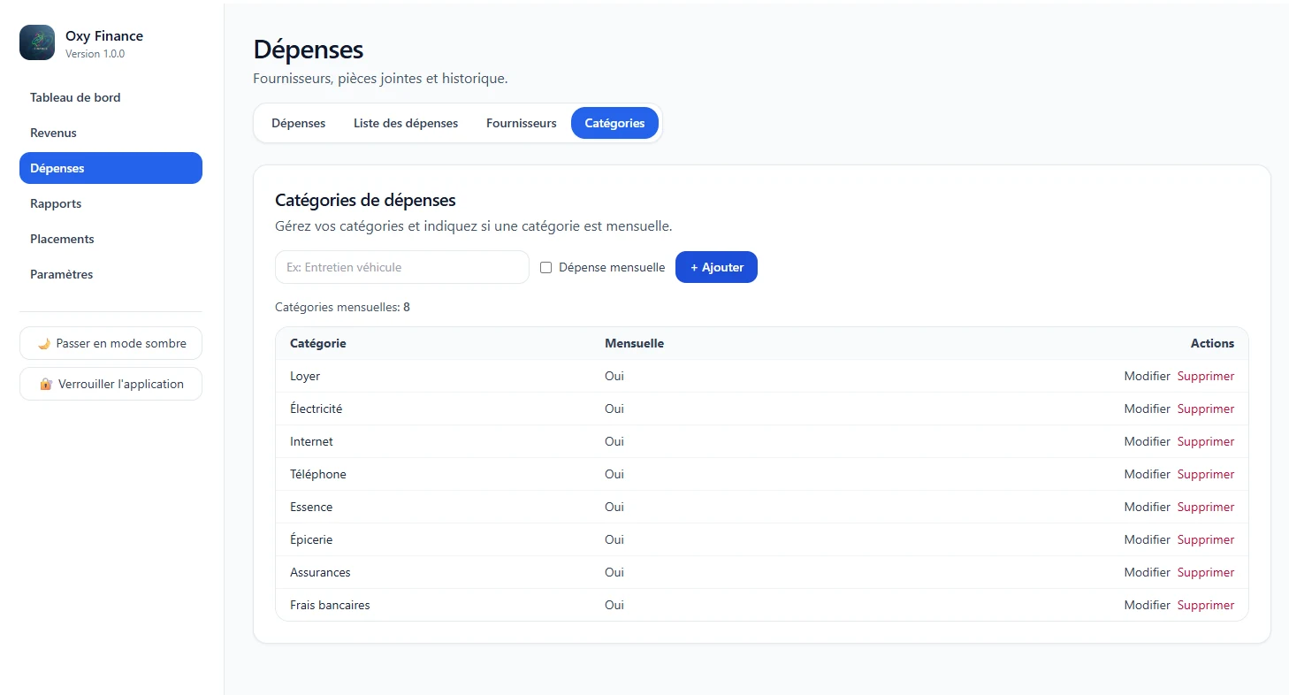Click the Loyer category name
Image resolution: width=1289 pixels, height=695 pixels.
coord(305,376)
